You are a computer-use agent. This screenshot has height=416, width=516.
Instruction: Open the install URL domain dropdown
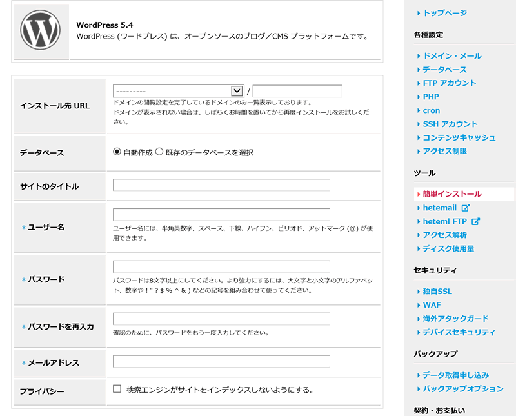pos(178,91)
